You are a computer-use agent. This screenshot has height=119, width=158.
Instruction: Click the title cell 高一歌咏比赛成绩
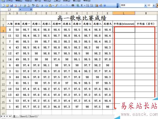pyautogui.click(x=82, y=18)
